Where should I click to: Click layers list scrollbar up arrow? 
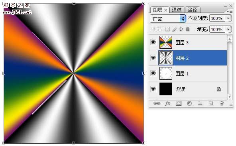click(x=230, y=39)
